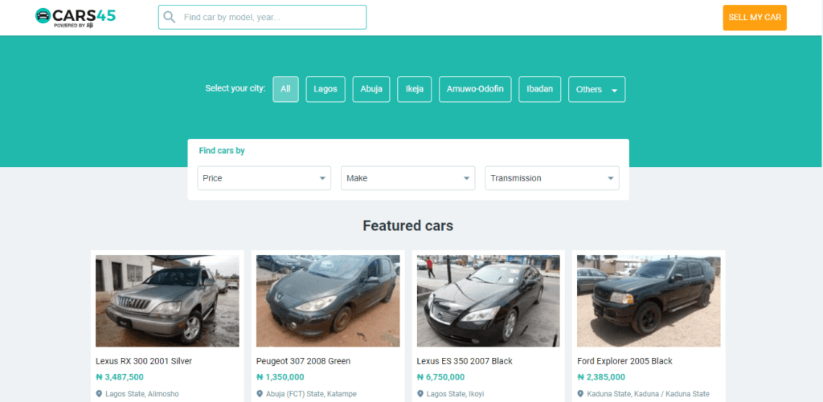The width and height of the screenshot is (823, 402).
Task: Click the location pin next to Lagos State, Alimosho
Action: pyautogui.click(x=99, y=394)
